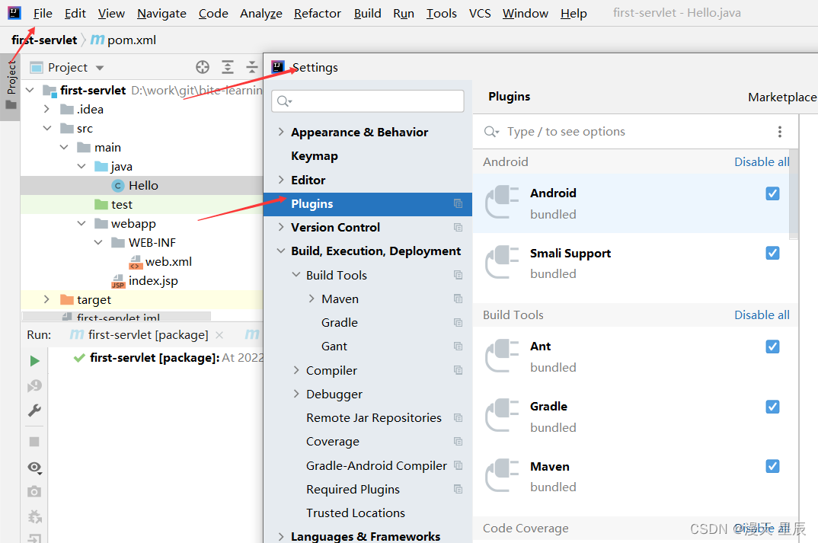Open the Refactor menu
The height and width of the screenshot is (543, 818).
(317, 13)
